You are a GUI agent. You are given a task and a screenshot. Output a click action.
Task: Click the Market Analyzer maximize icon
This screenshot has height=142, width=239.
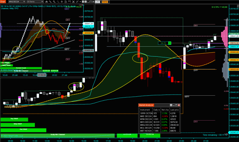click(x=176, y=105)
